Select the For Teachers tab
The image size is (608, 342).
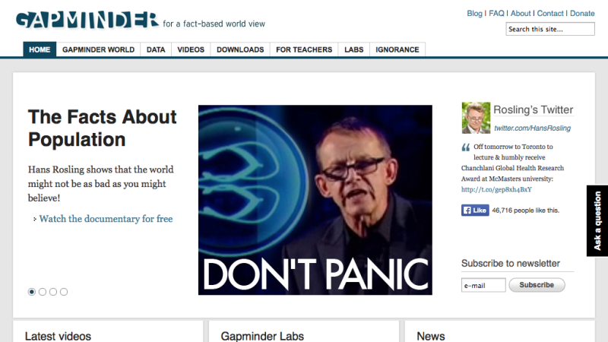pos(304,49)
